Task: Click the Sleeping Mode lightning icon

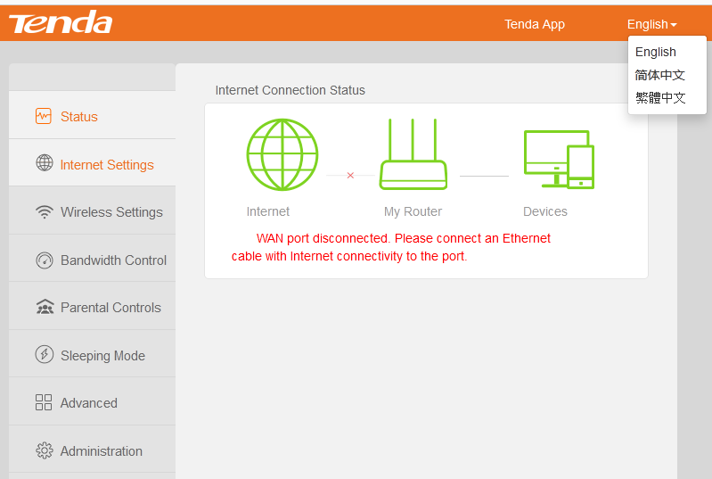Action: pyautogui.click(x=44, y=355)
